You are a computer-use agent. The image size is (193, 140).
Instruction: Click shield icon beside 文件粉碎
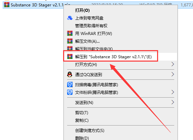click(70, 92)
